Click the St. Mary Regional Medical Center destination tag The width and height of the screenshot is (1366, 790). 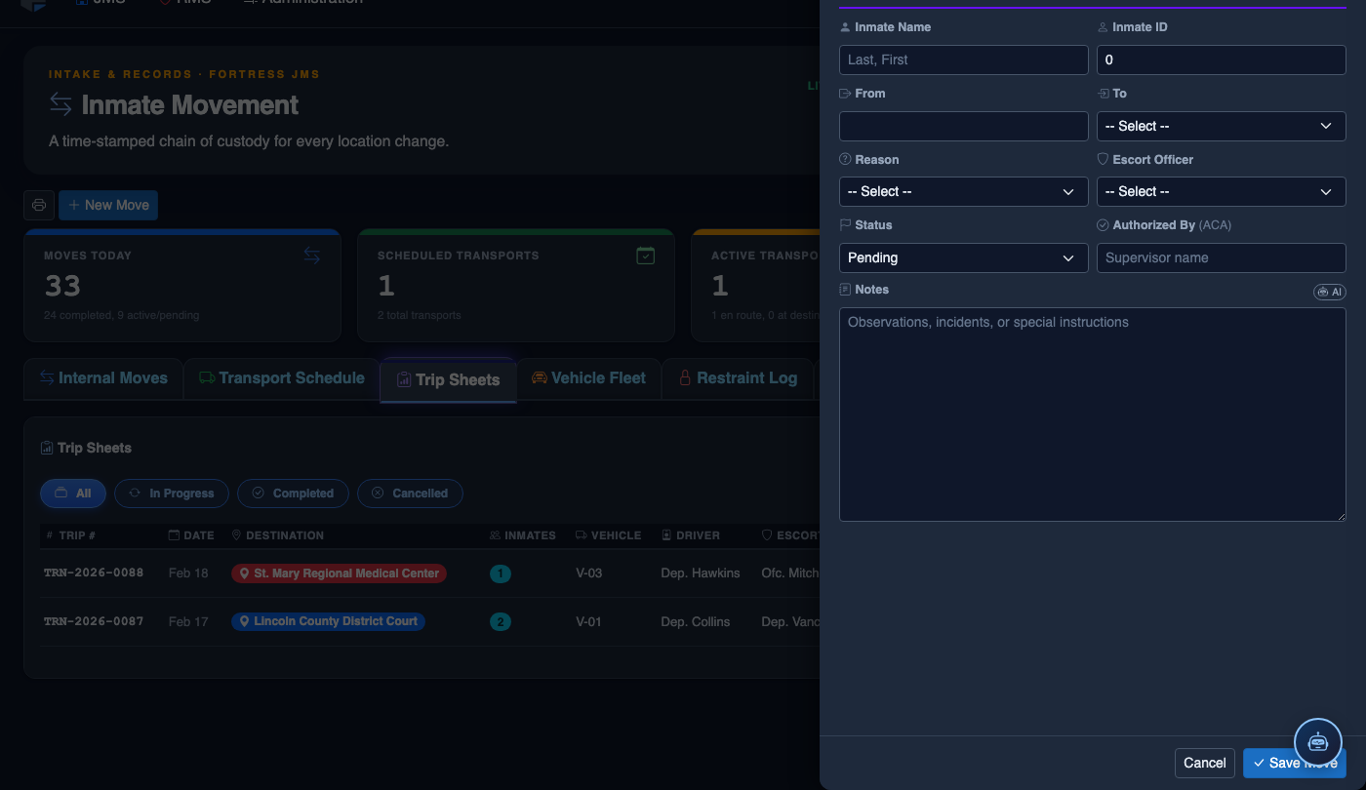point(339,573)
